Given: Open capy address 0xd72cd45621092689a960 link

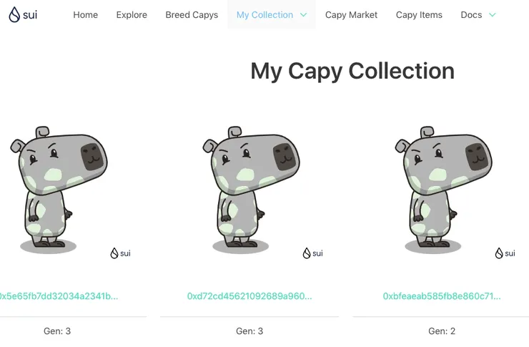Looking at the screenshot, I should coord(249,296).
